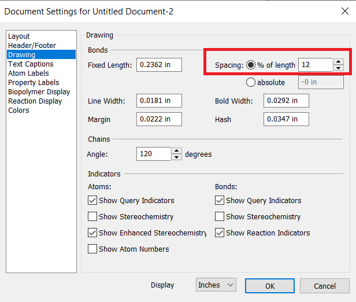This screenshot has height=302, width=356.
Task: Enable Show Stereochemistry for atoms
Action: (92, 217)
